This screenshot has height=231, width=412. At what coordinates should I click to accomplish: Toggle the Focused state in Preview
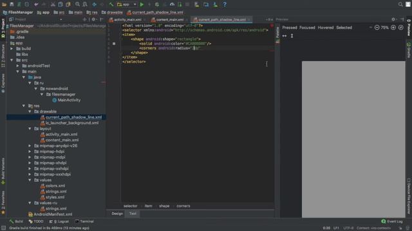click(307, 28)
